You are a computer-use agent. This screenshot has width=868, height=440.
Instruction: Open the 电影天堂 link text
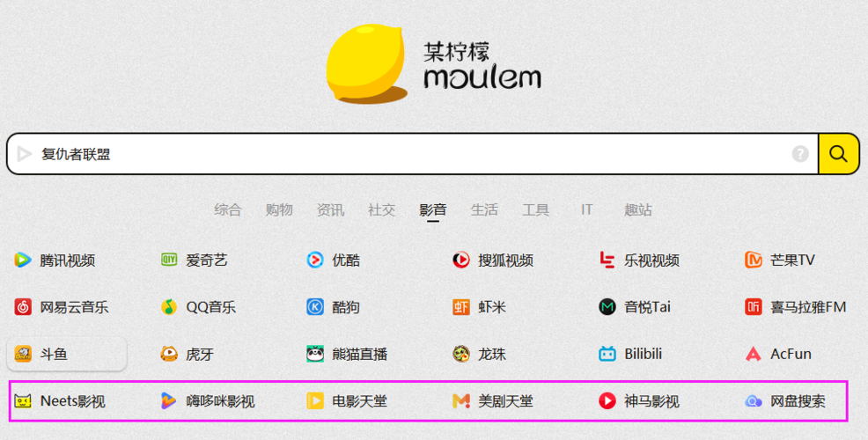[360, 401]
